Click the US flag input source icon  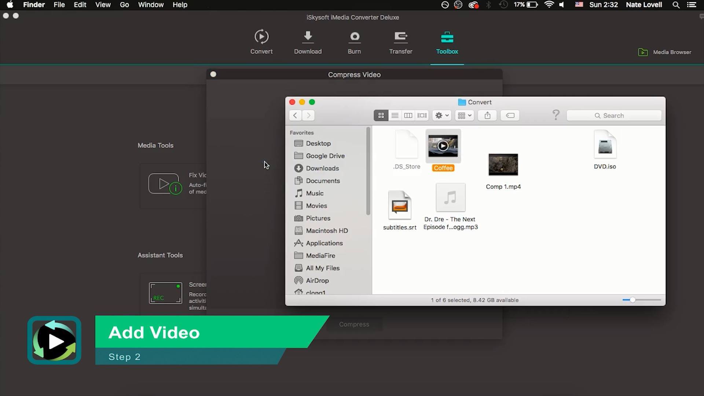[x=579, y=5]
